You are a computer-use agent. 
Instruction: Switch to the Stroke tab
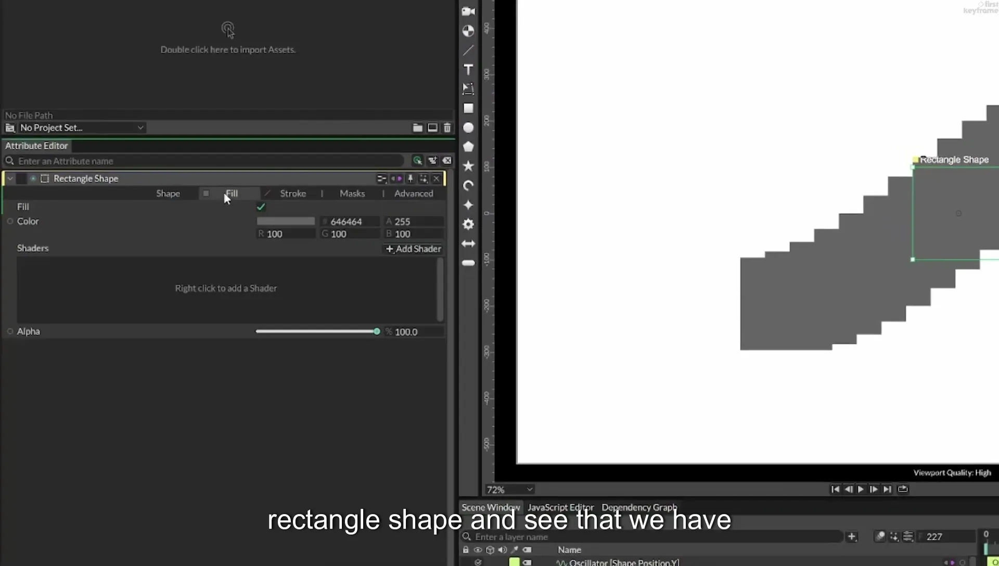[x=293, y=194]
